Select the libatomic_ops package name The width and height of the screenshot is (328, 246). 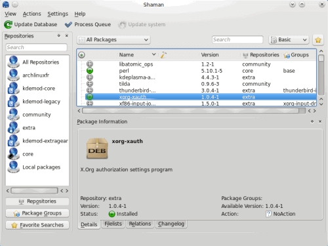point(136,64)
